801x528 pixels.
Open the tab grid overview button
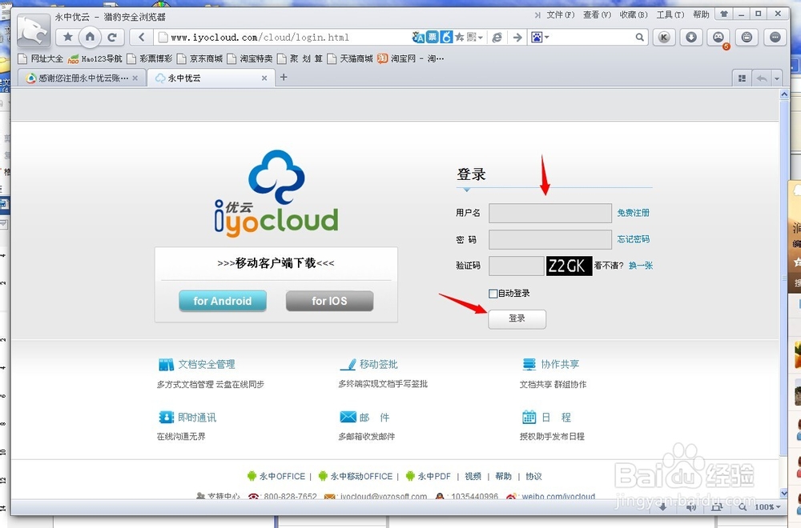click(743, 78)
